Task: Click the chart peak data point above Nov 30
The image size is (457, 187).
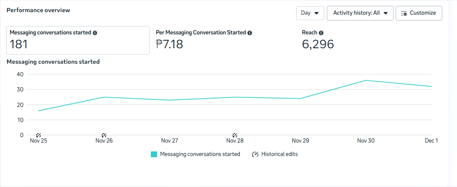Action: (x=366, y=80)
